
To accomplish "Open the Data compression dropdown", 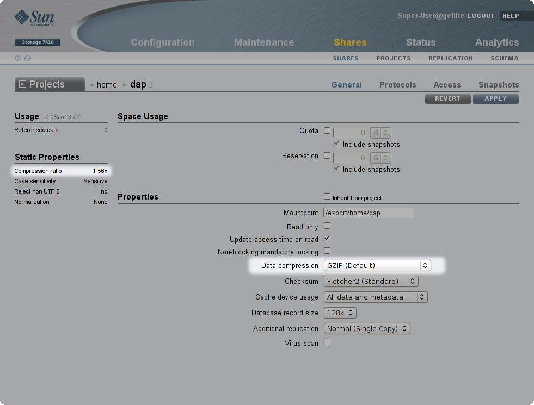I will (x=378, y=265).
